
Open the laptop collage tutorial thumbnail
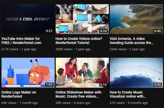[82, 19]
